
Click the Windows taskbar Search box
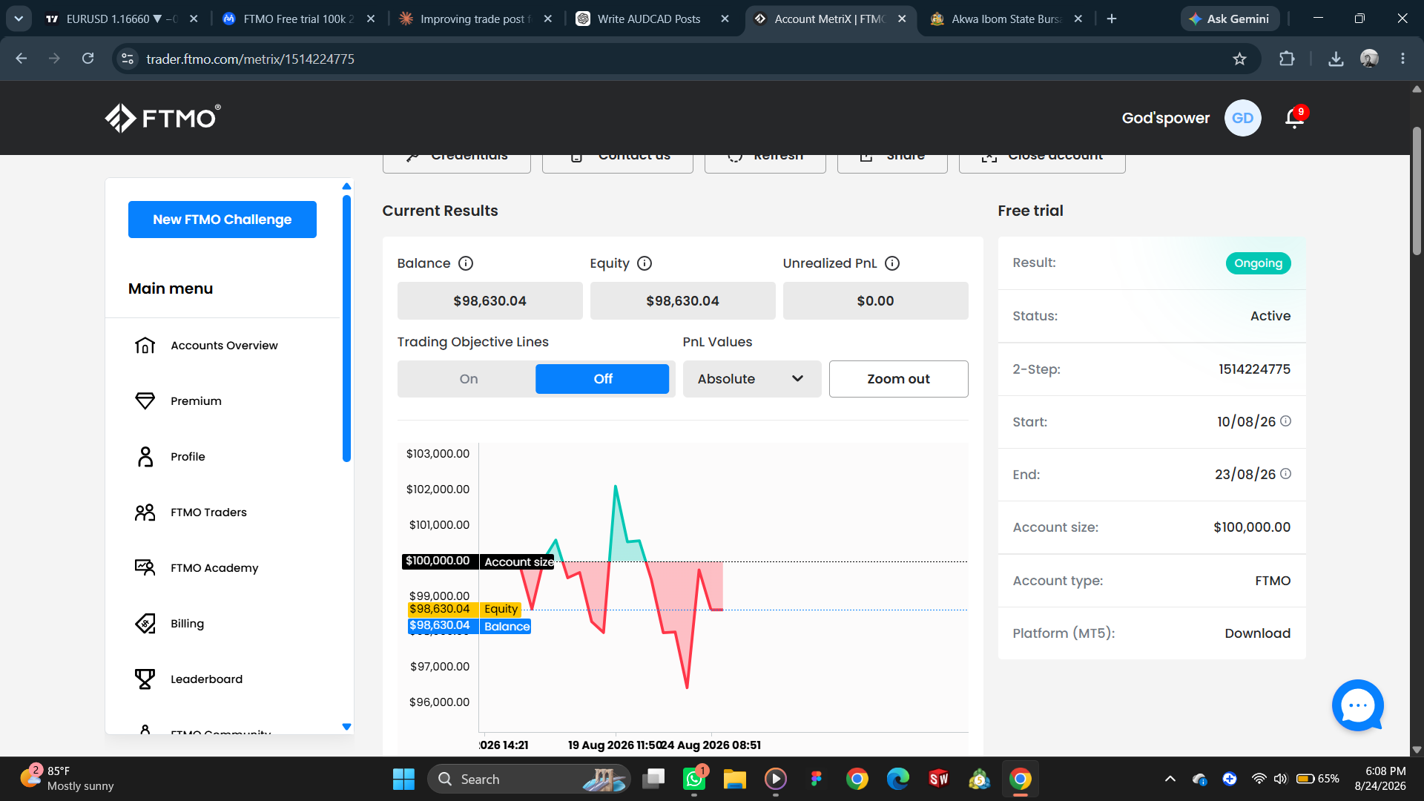coord(529,779)
